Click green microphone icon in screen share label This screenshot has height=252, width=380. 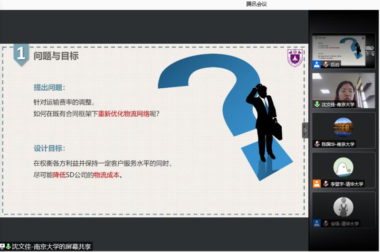coord(9,247)
